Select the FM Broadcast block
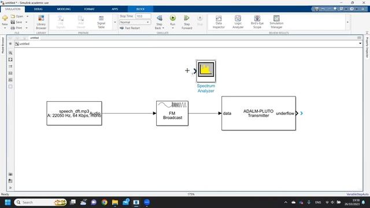This screenshot has width=370, height=208. pos(172,113)
